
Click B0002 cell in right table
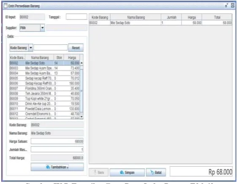click(100, 23)
